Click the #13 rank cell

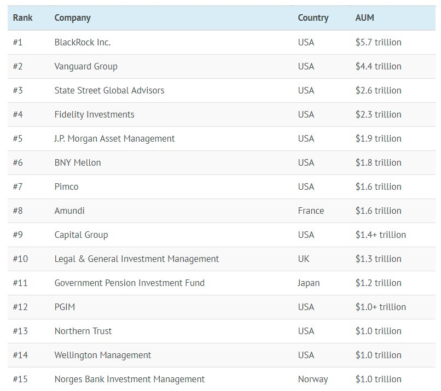pyautogui.click(x=20, y=331)
